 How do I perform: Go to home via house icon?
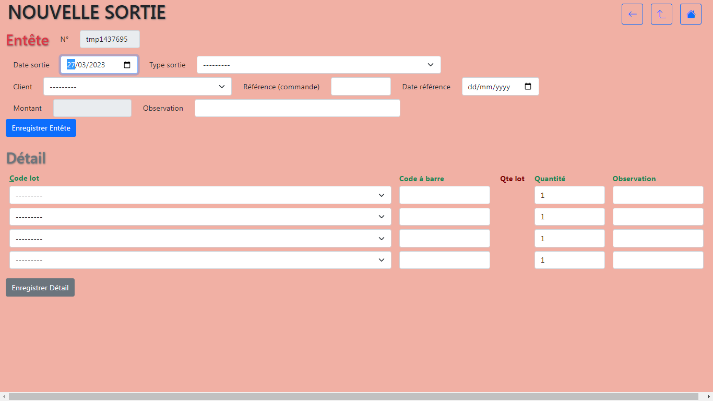691,14
